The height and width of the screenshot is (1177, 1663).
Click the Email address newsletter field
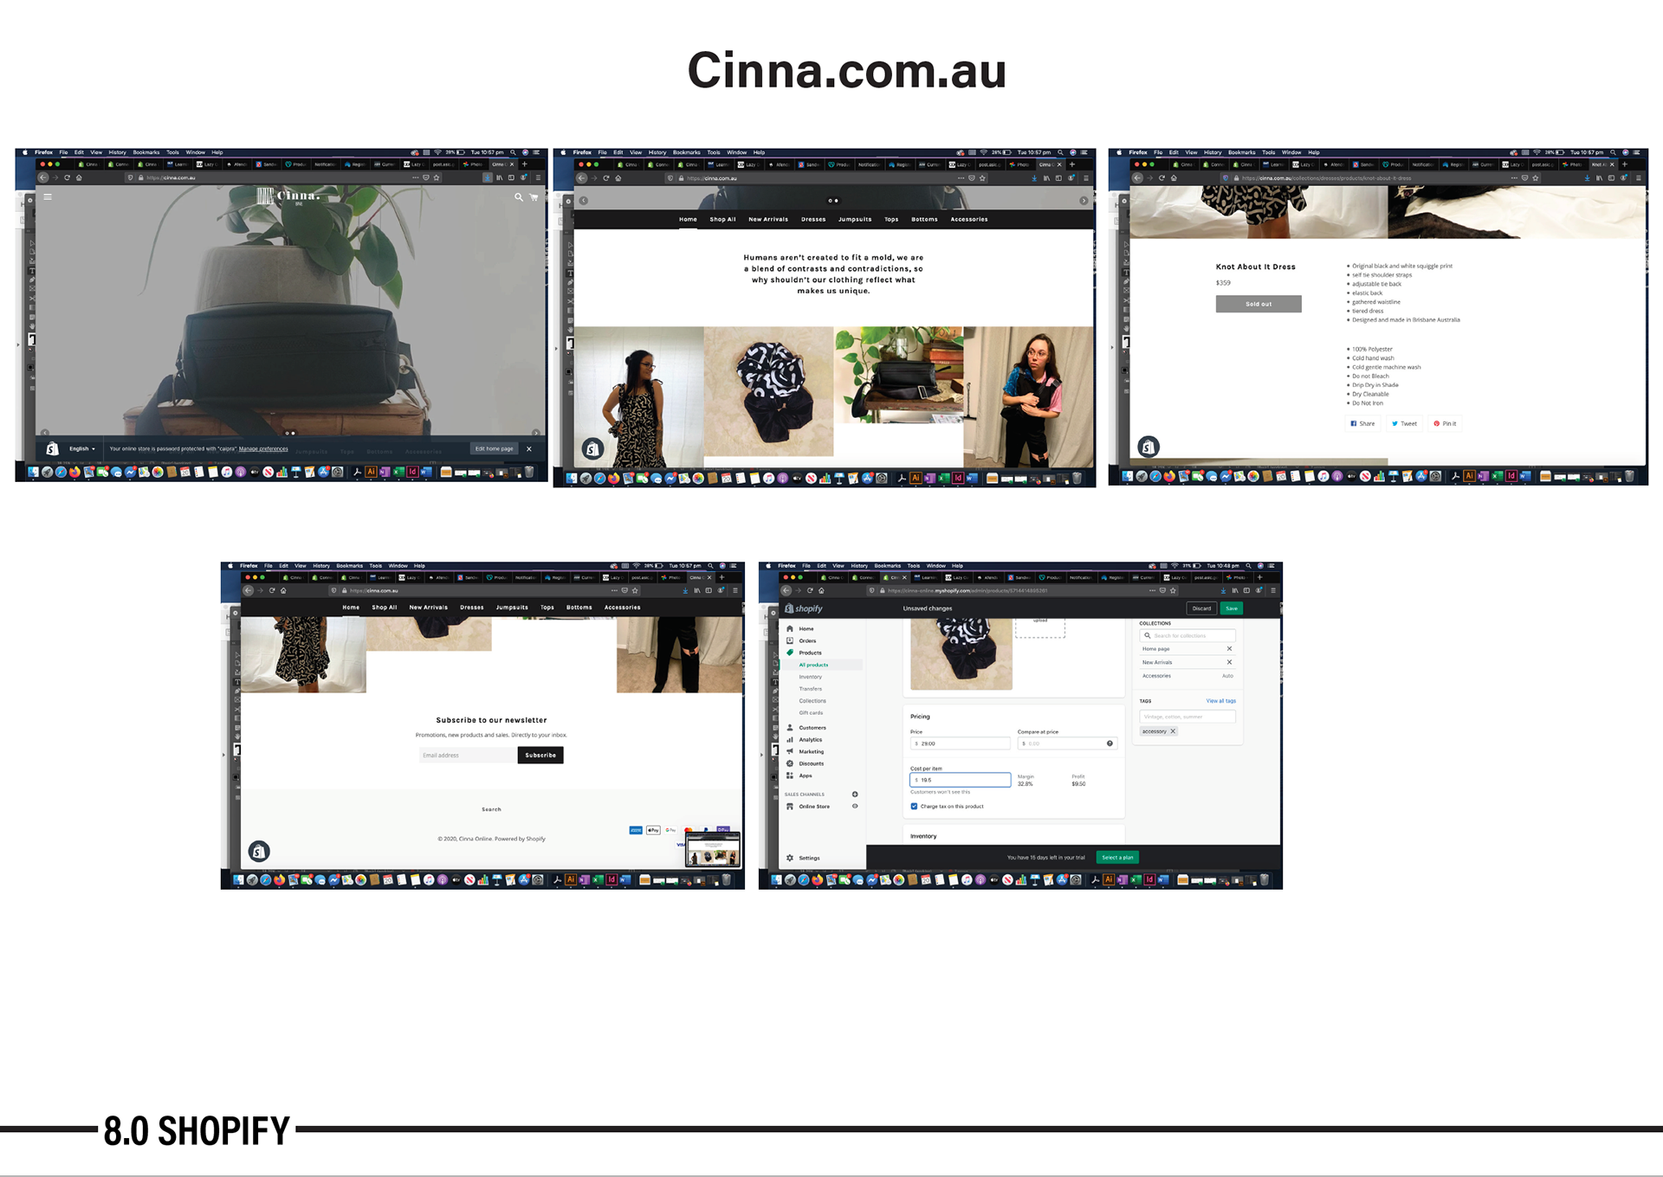click(x=467, y=756)
